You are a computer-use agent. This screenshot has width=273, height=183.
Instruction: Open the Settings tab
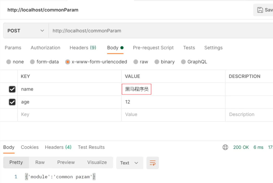pyautogui.click(x=213, y=48)
